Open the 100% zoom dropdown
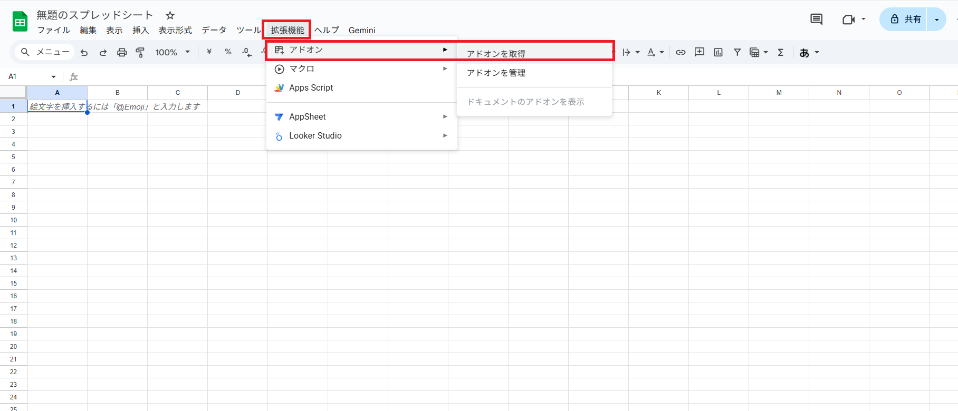Image resolution: width=958 pixels, height=411 pixels. click(x=173, y=52)
